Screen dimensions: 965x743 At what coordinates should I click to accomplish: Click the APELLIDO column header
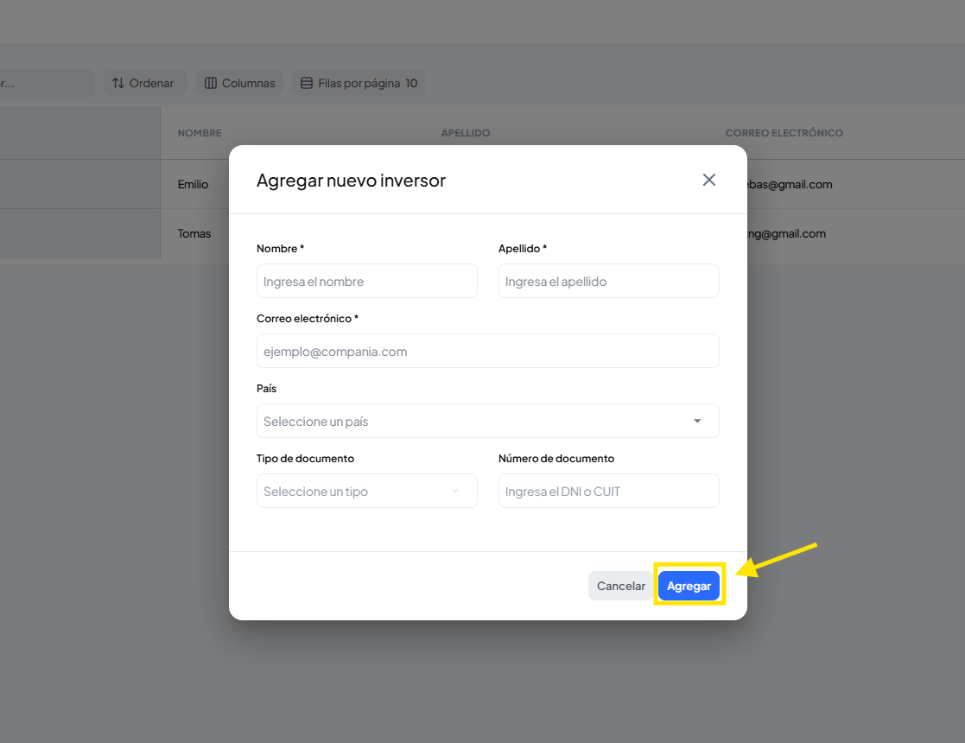pos(466,133)
